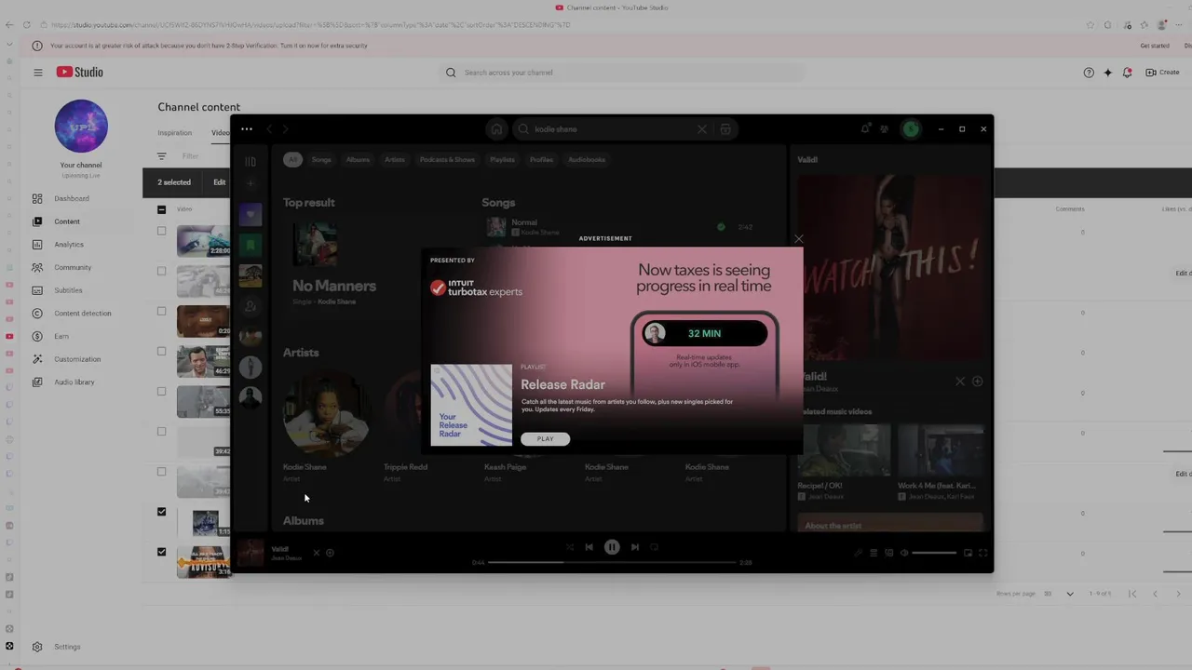Enter Spotify full screen mode
This screenshot has width=1192, height=670.
(x=982, y=553)
